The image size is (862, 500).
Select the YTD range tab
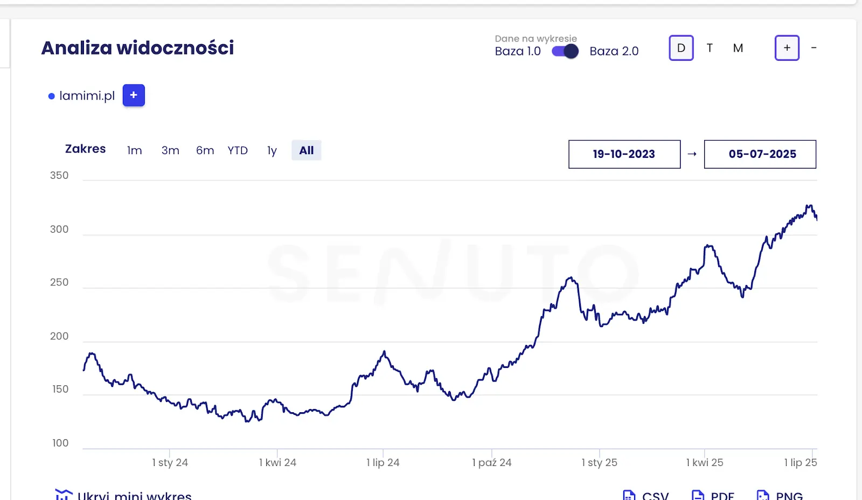[x=238, y=150]
